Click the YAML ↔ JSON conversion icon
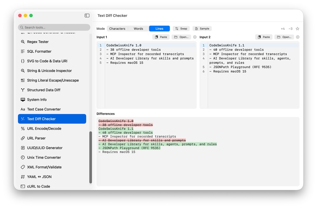The width and height of the screenshot is (317, 208). coord(23,177)
